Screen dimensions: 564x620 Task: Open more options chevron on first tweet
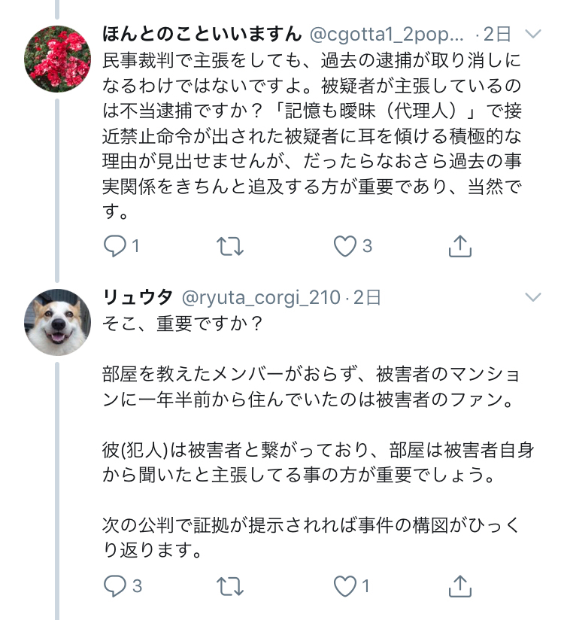(532, 34)
